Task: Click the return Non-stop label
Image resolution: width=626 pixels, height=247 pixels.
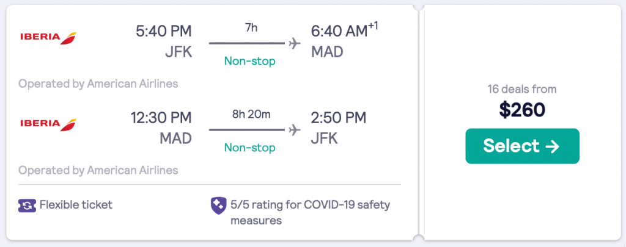Action: [x=249, y=148]
